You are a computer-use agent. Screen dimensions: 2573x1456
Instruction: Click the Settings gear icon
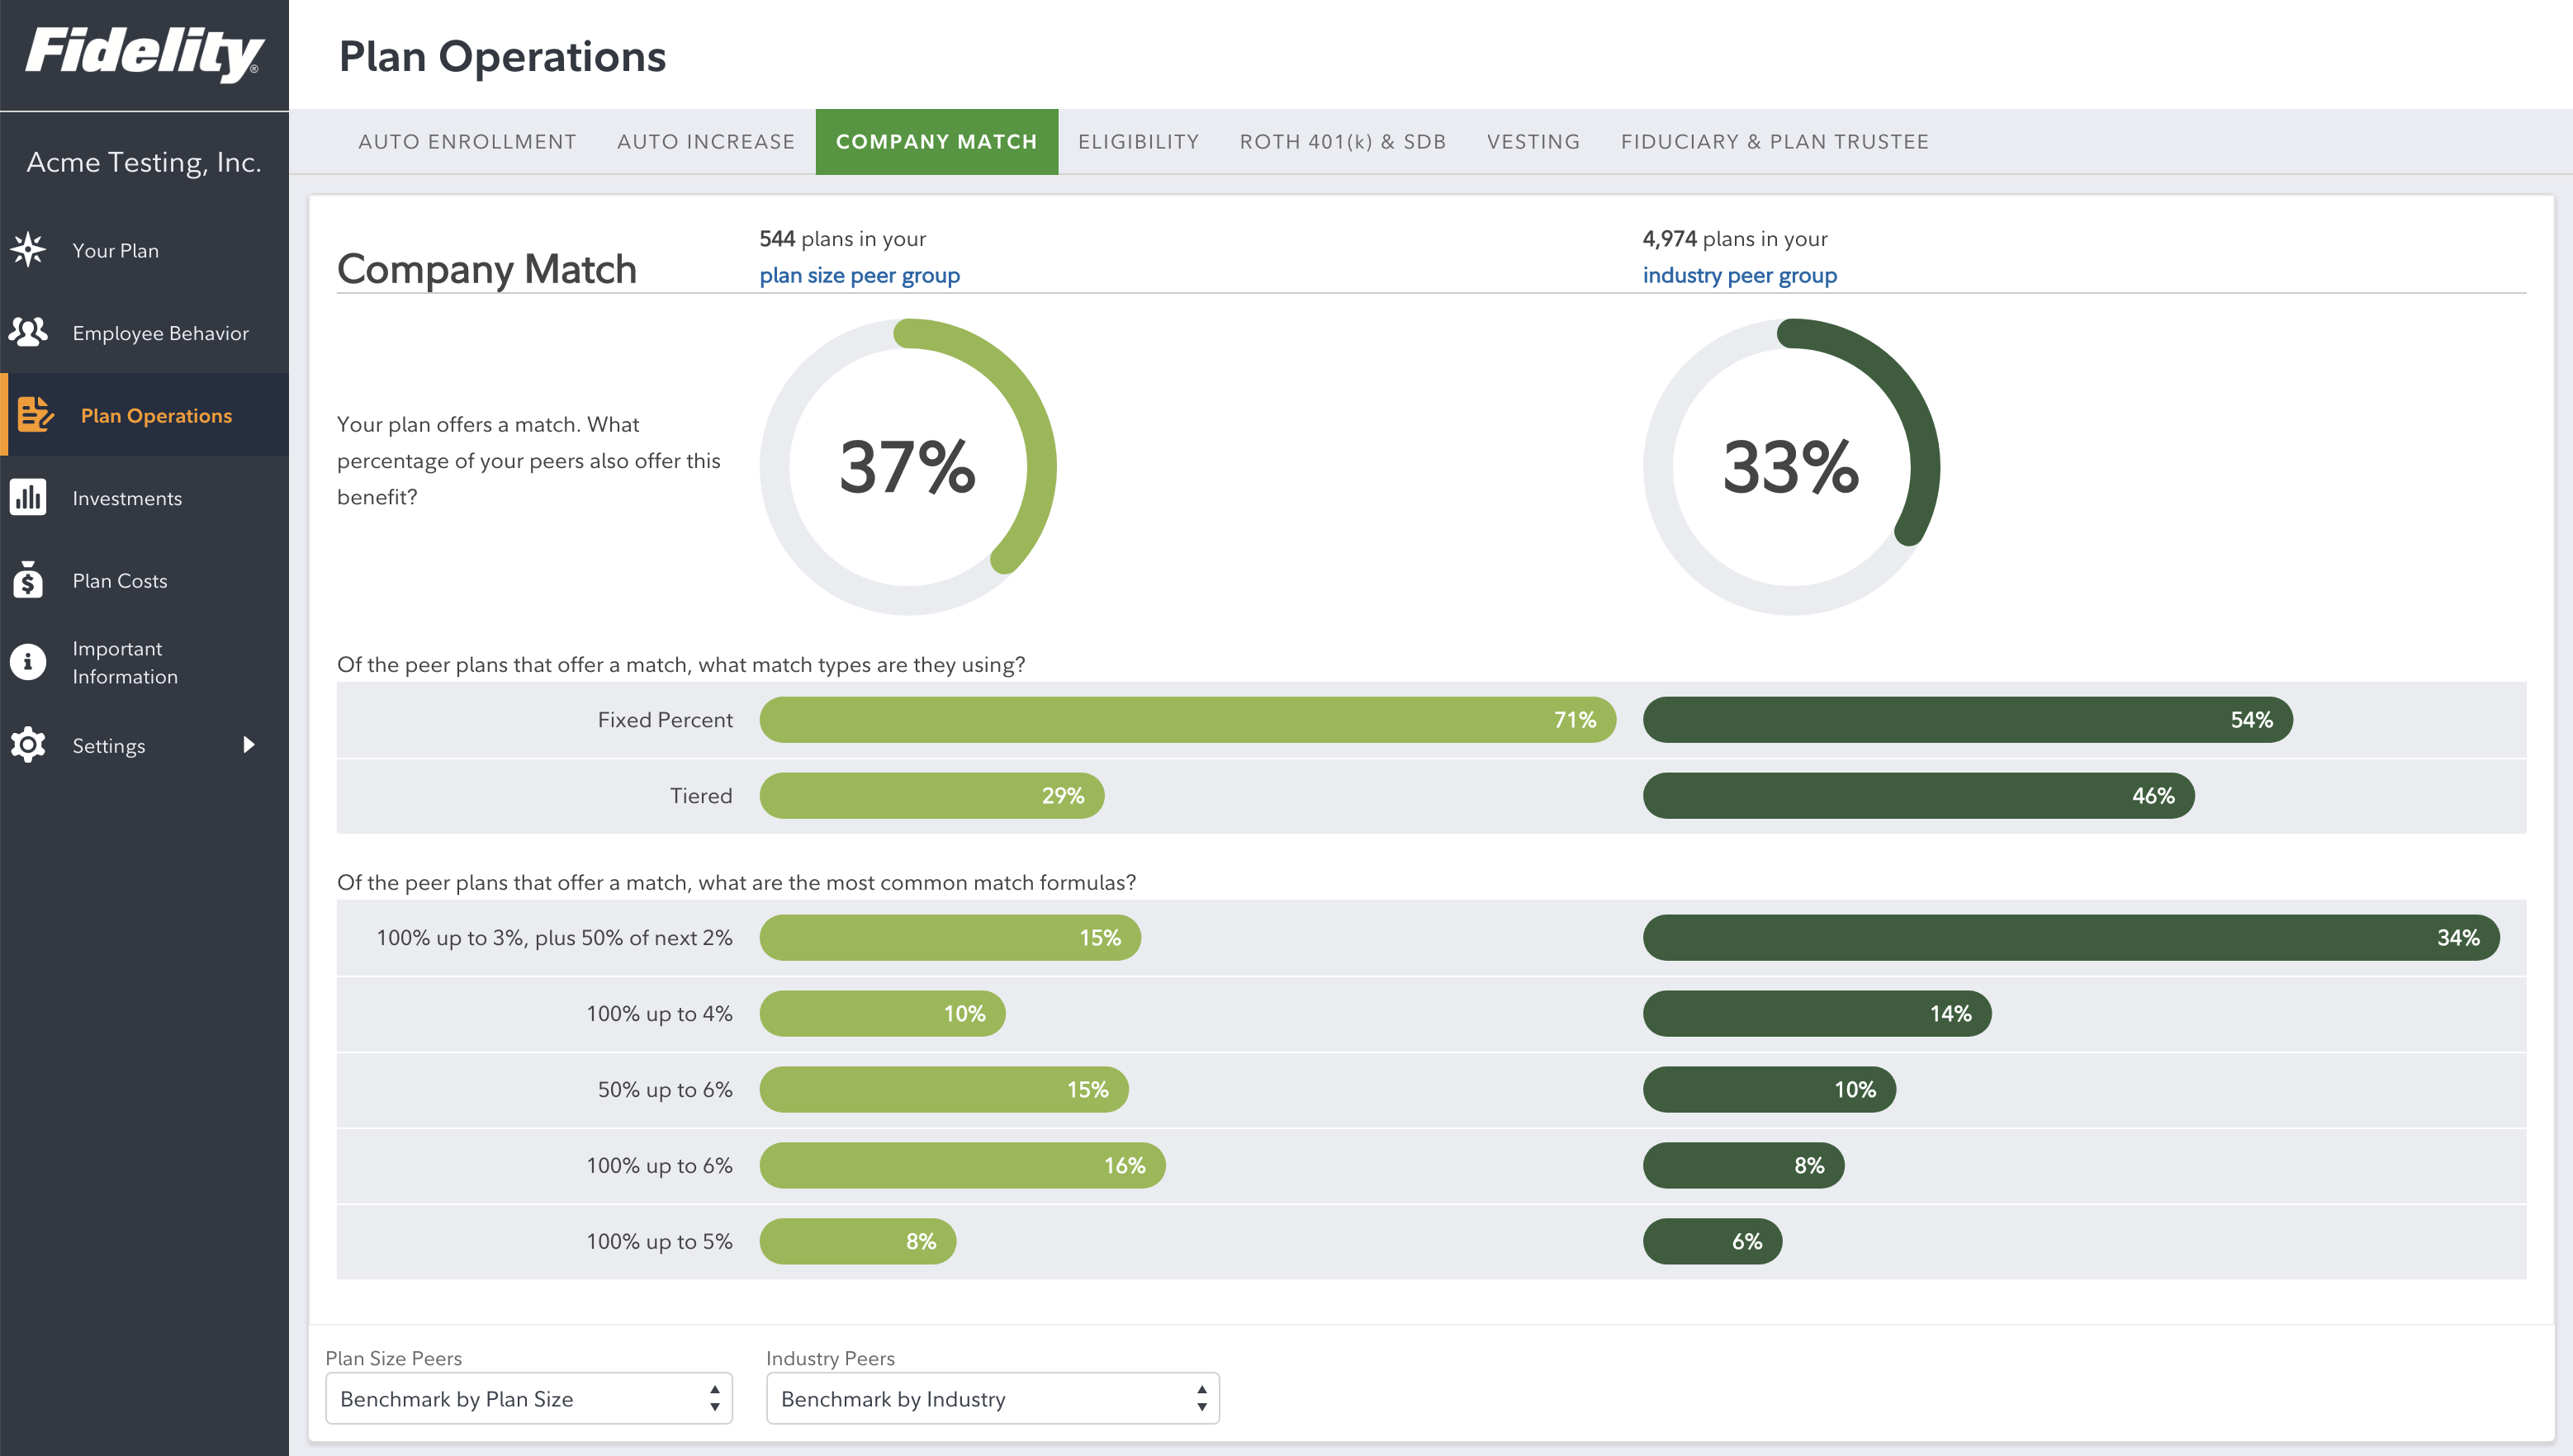coord(28,745)
